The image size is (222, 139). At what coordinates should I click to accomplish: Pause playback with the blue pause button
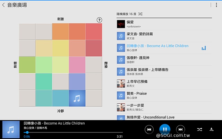pos(165,129)
